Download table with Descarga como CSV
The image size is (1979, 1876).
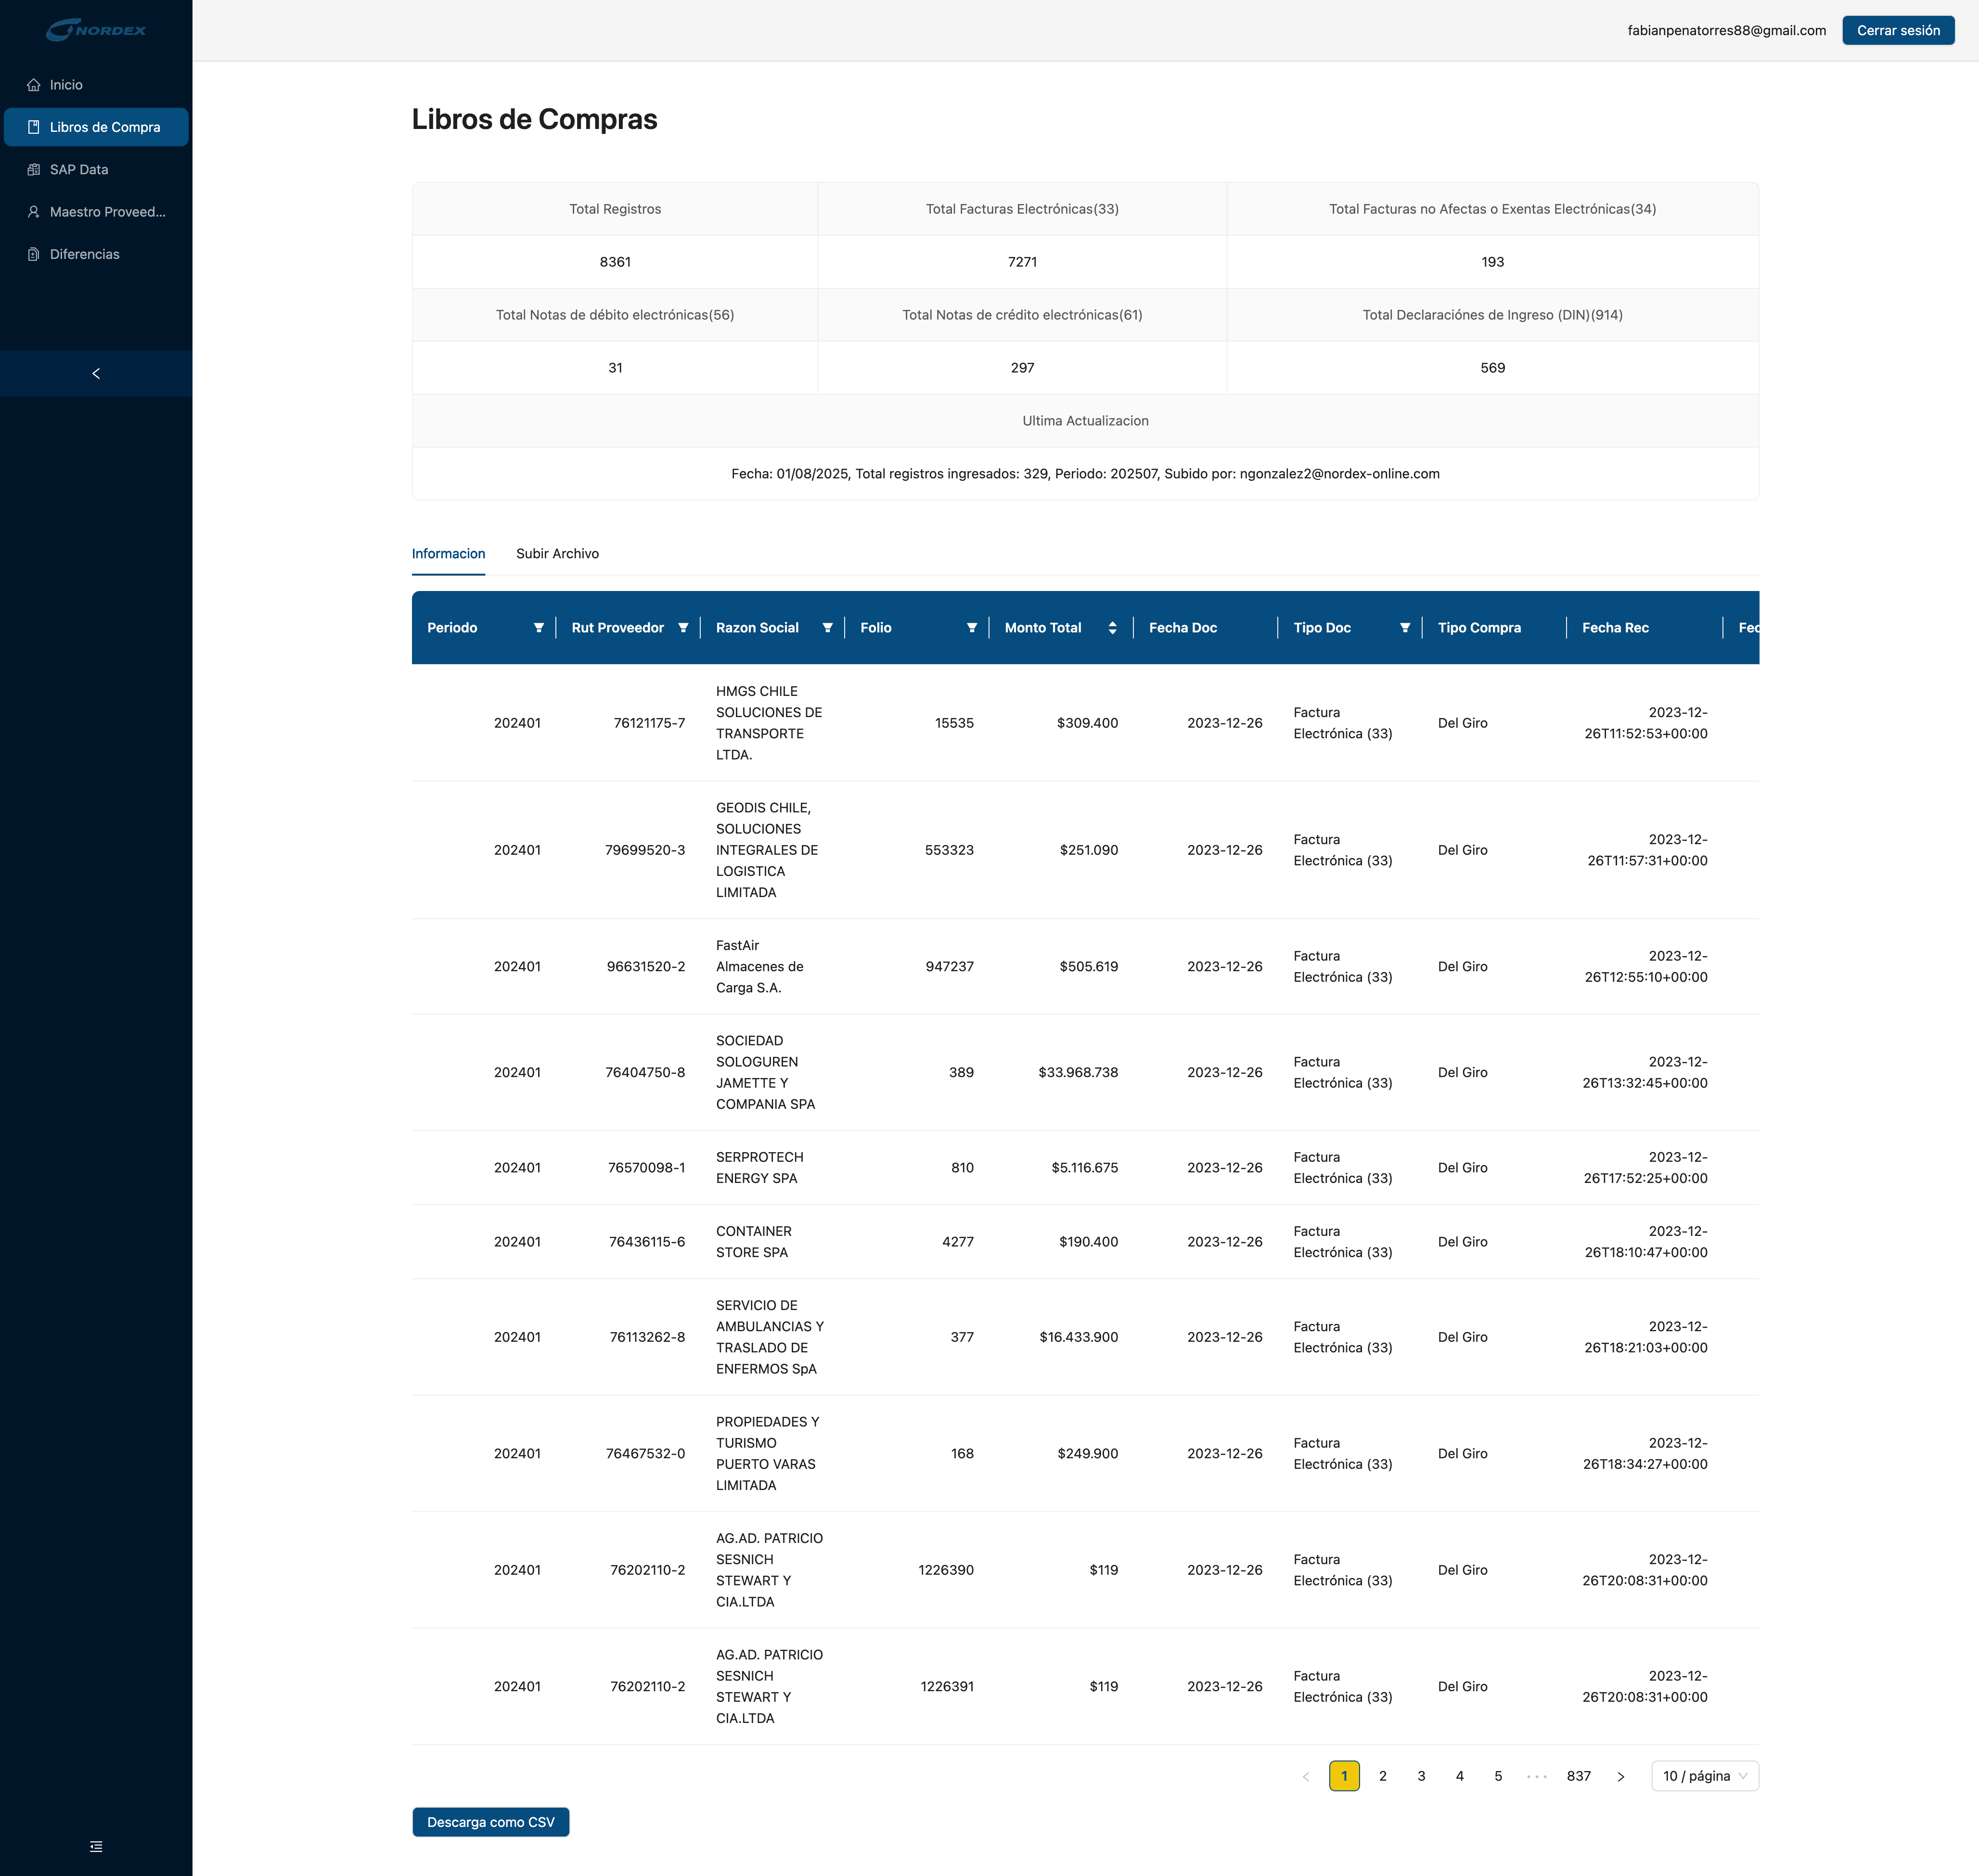[490, 1822]
